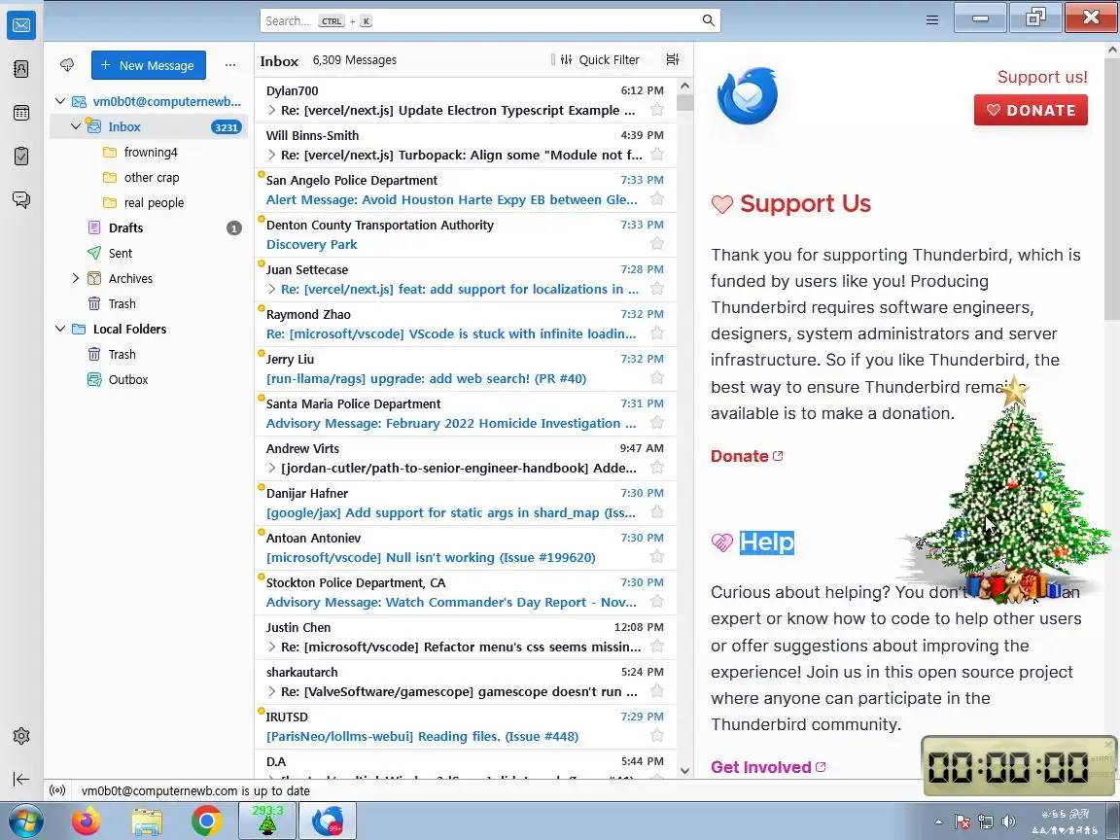Viewport: 1120px width, 840px height.
Task: Star the Will Binns-Smith message
Action: click(657, 155)
